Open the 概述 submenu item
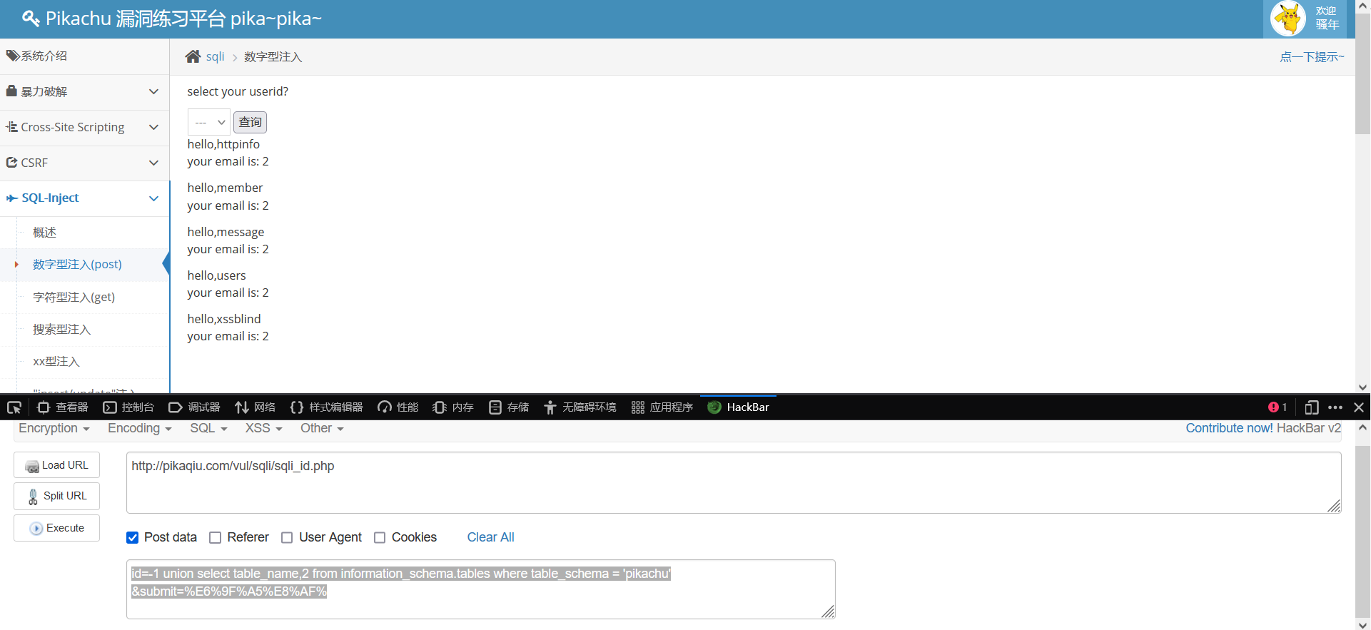The image size is (1371, 630). pos(44,233)
